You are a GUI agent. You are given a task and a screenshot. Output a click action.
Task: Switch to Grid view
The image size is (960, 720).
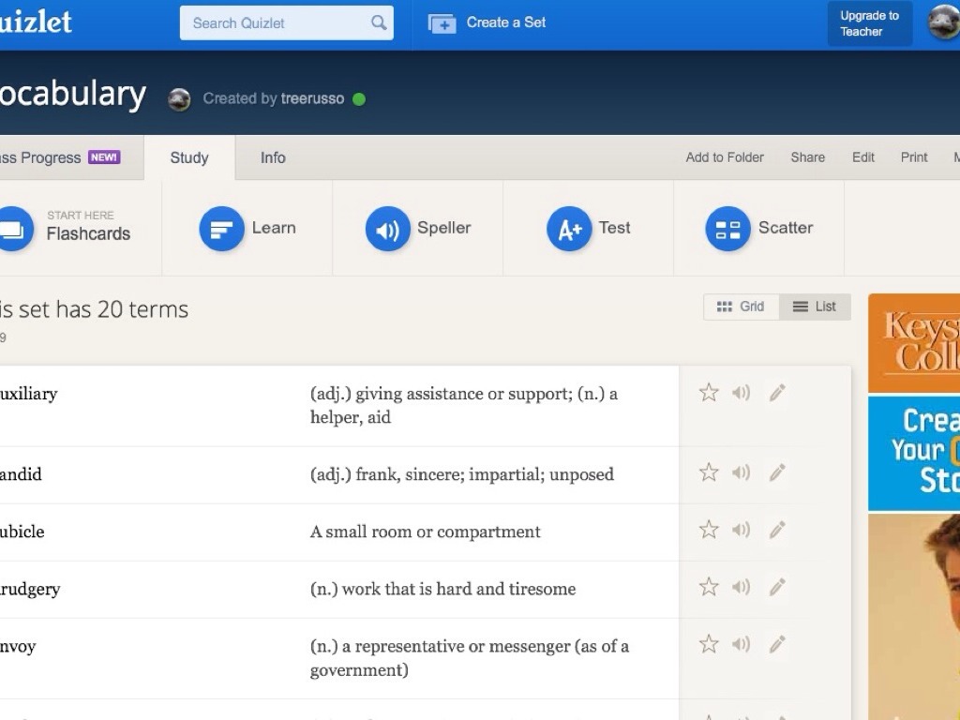[741, 307]
